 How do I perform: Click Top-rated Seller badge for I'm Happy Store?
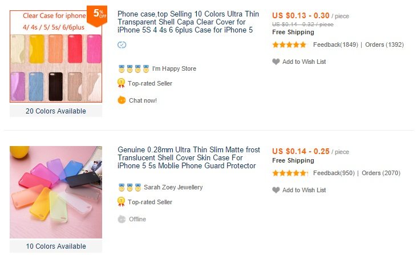[x=122, y=83]
